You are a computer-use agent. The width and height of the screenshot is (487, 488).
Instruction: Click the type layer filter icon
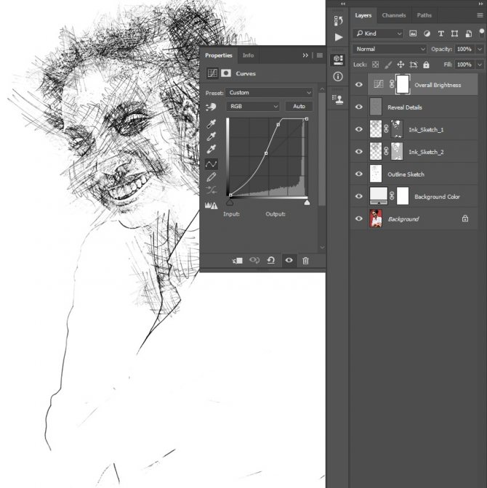tap(440, 33)
